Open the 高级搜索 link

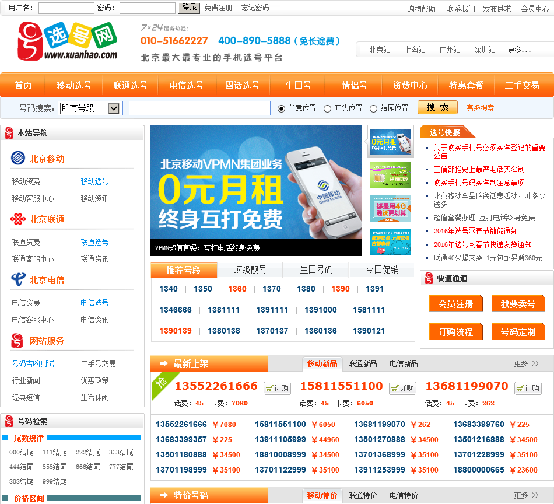pos(480,108)
